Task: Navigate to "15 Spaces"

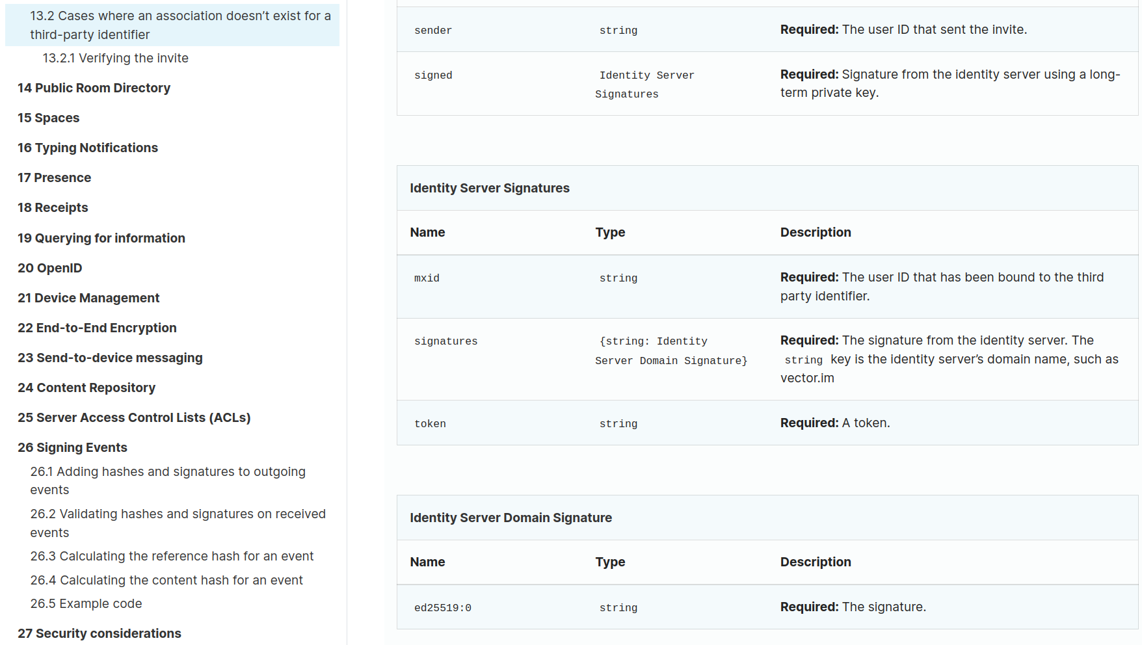Action: point(48,118)
